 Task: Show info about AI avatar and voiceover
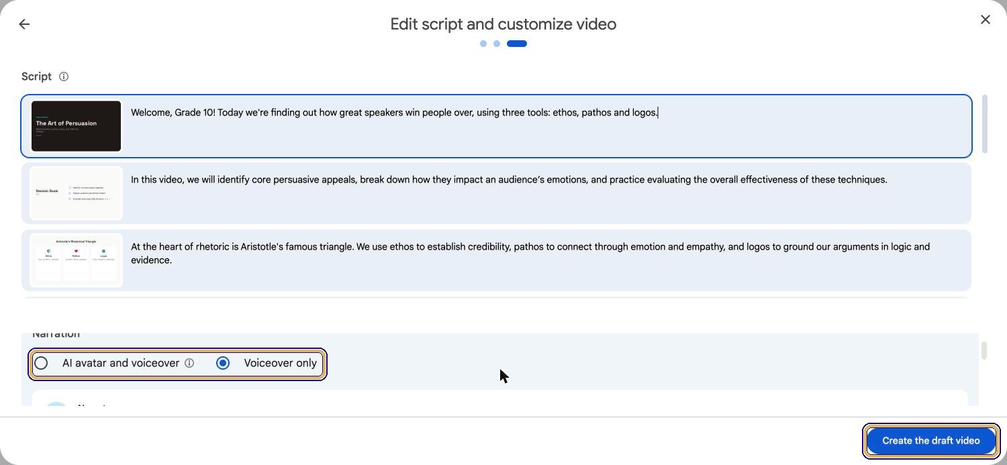point(189,363)
